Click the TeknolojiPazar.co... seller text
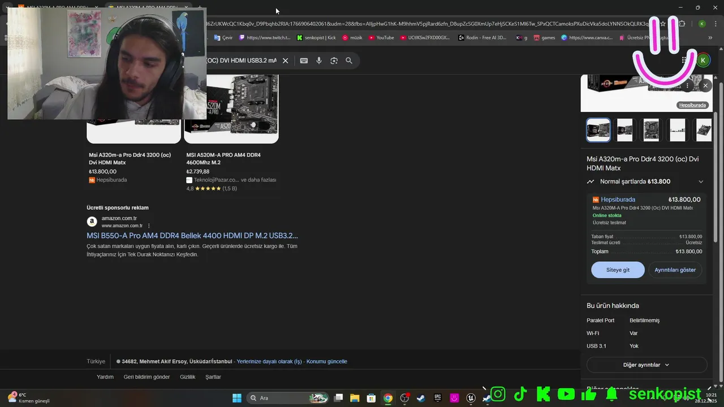Screen dimensions: 724x407 click(x=216, y=180)
